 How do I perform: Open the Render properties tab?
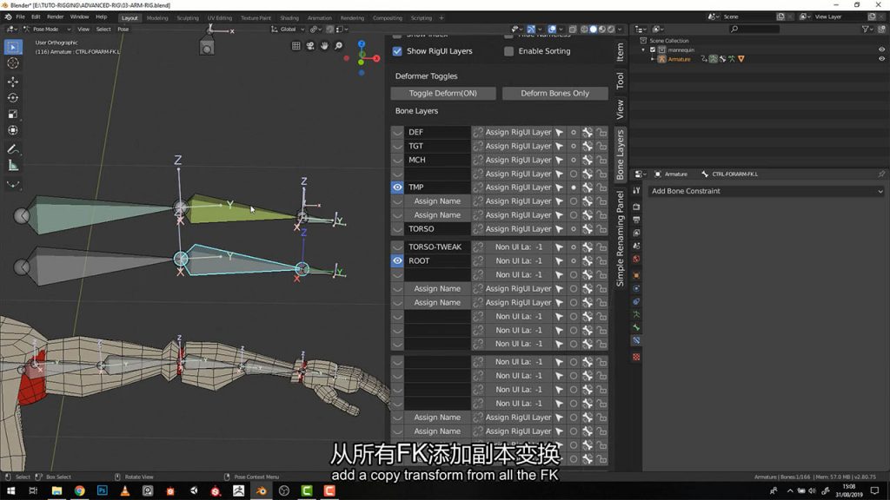(636, 207)
